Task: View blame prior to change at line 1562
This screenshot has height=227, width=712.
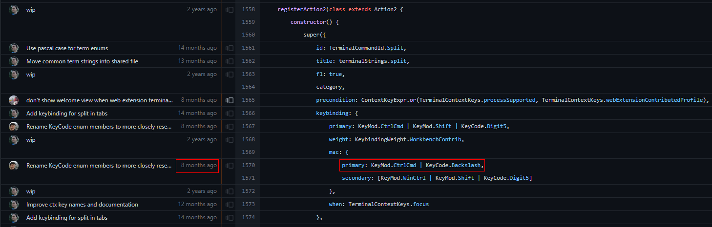Action: pos(230,61)
